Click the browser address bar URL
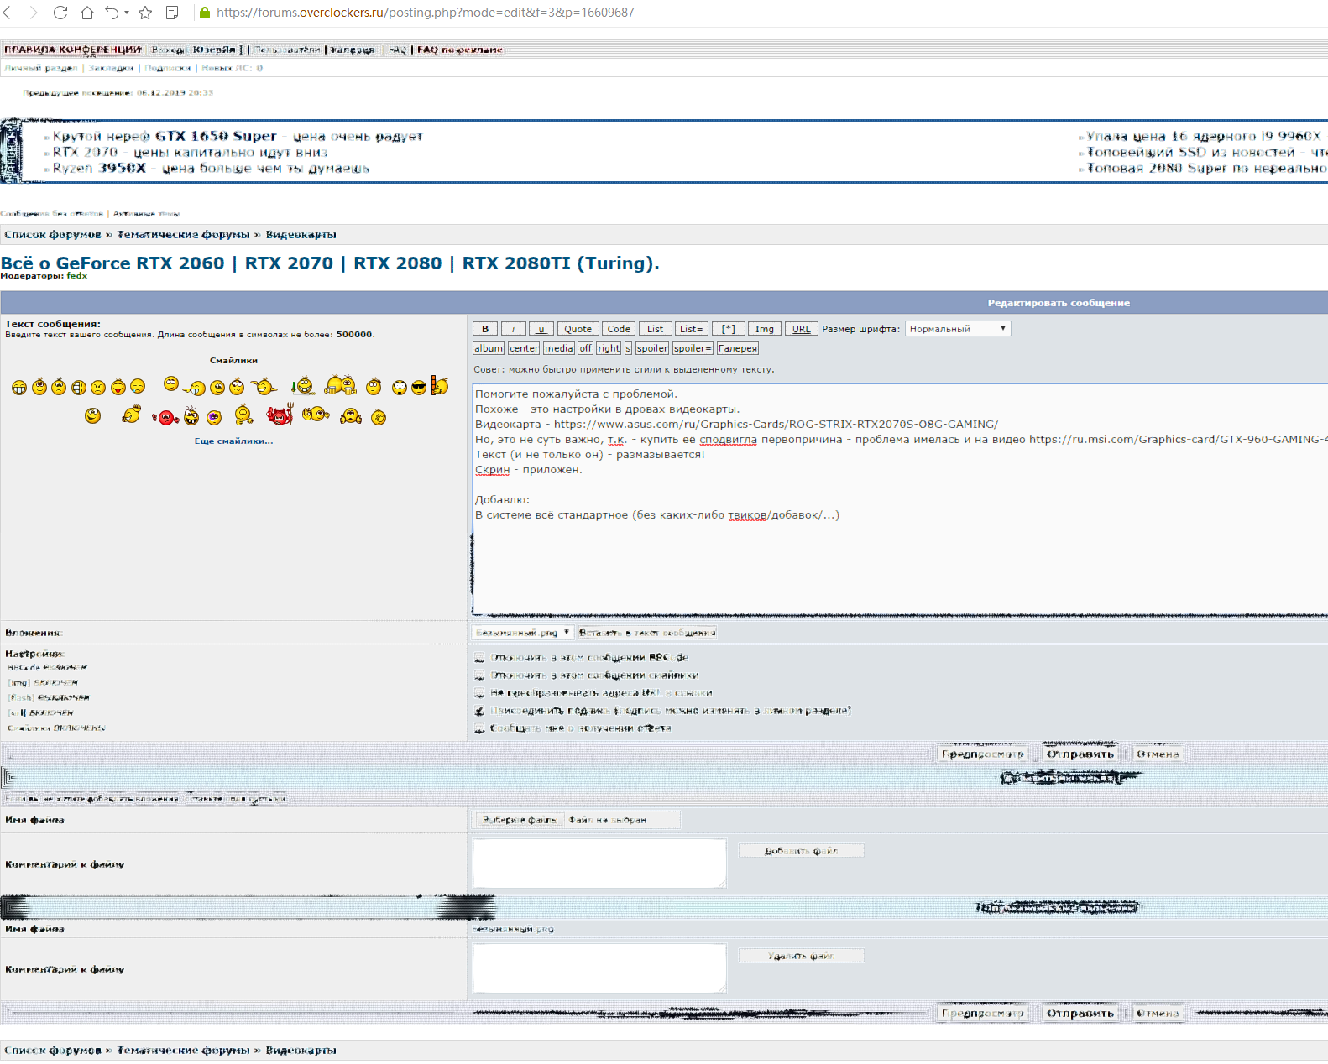 (426, 13)
